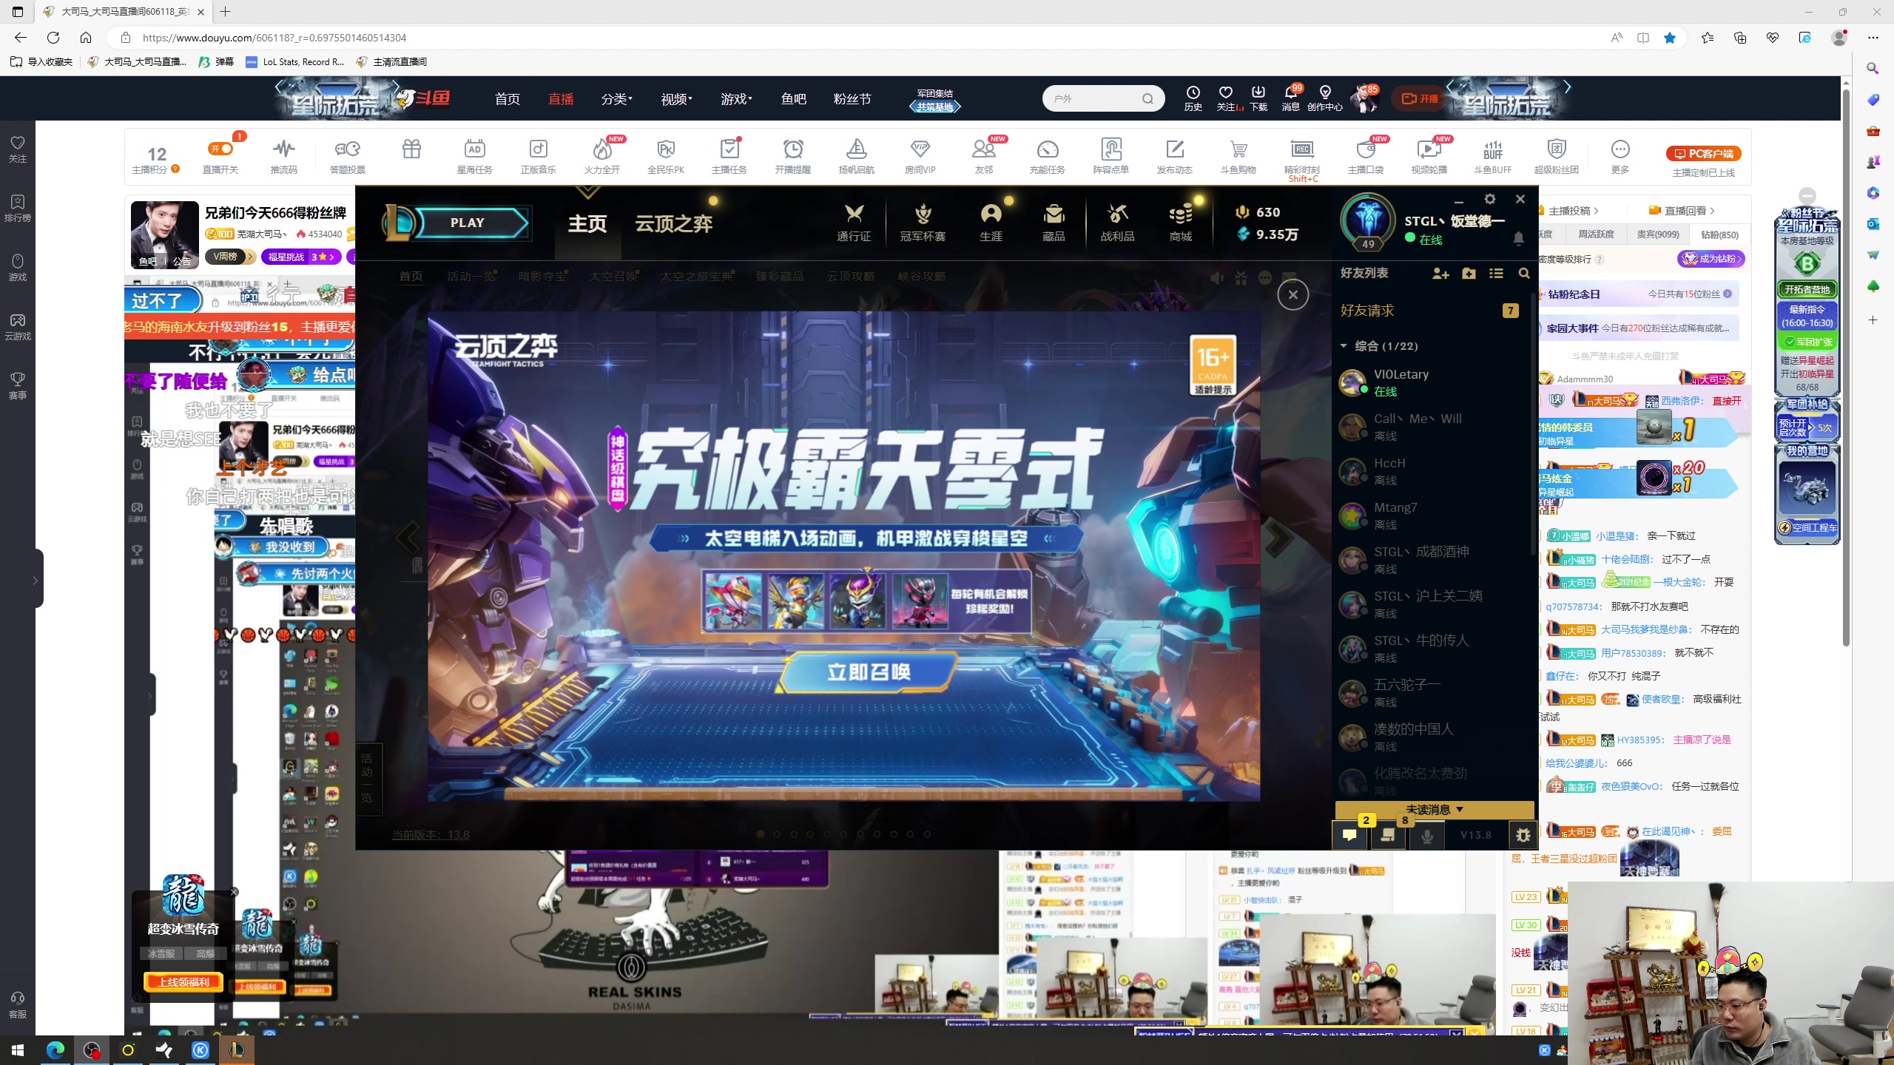The image size is (1894, 1065).
Task: Open 排行榜 in left sidebar
Action: 18,209
